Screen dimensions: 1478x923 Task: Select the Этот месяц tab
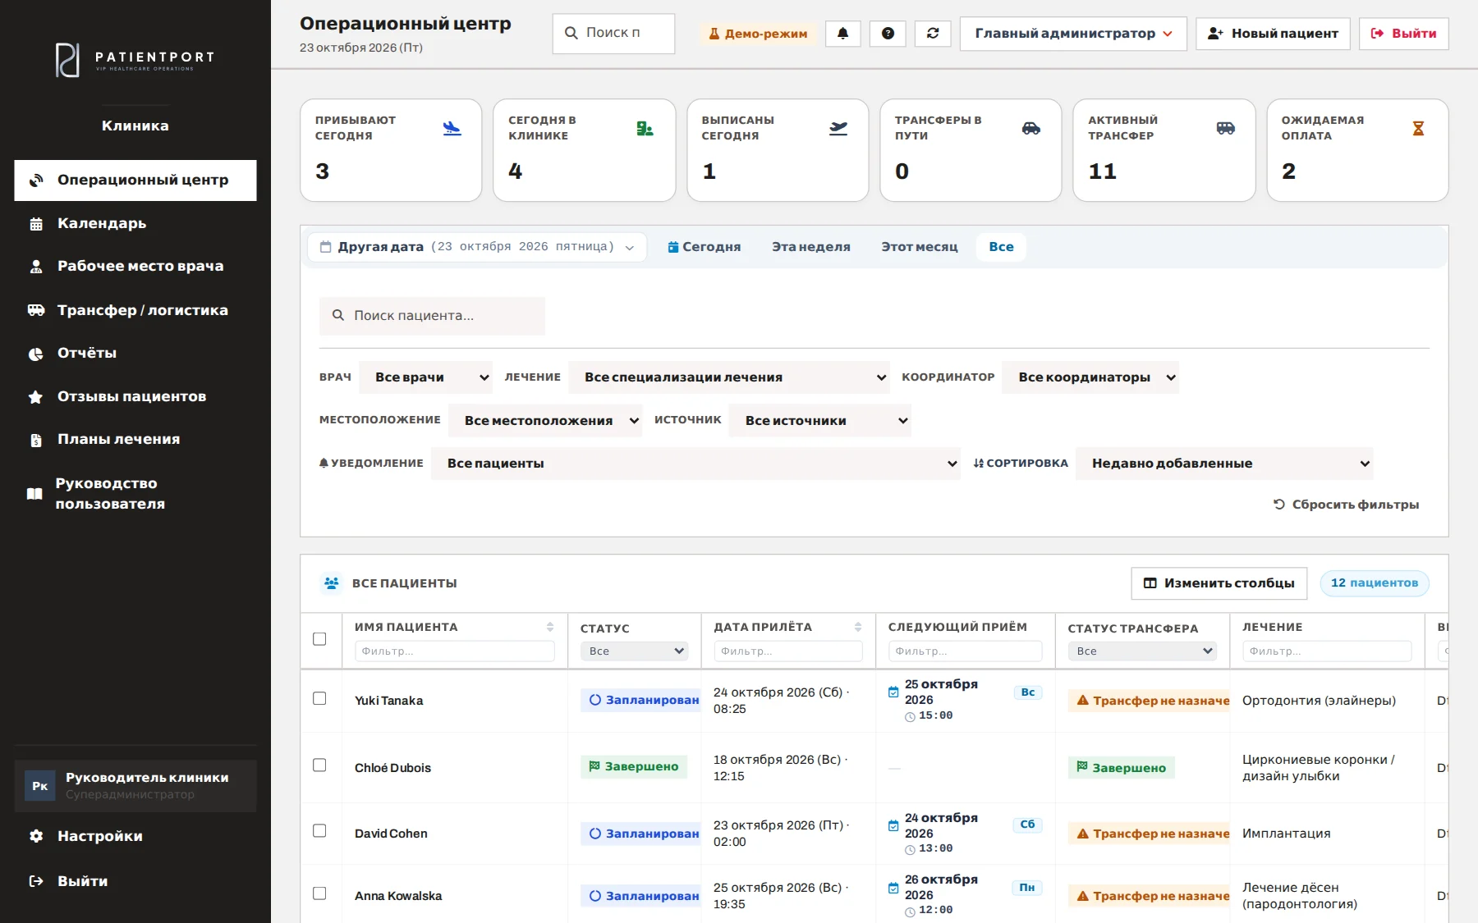pos(920,247)
